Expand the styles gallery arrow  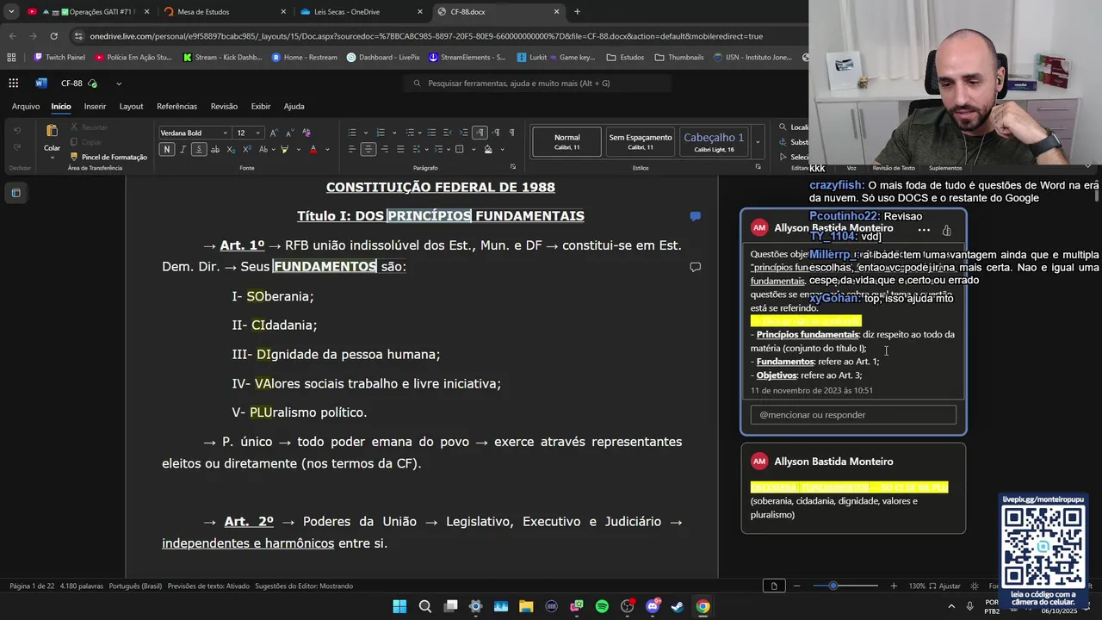point(758,141)
